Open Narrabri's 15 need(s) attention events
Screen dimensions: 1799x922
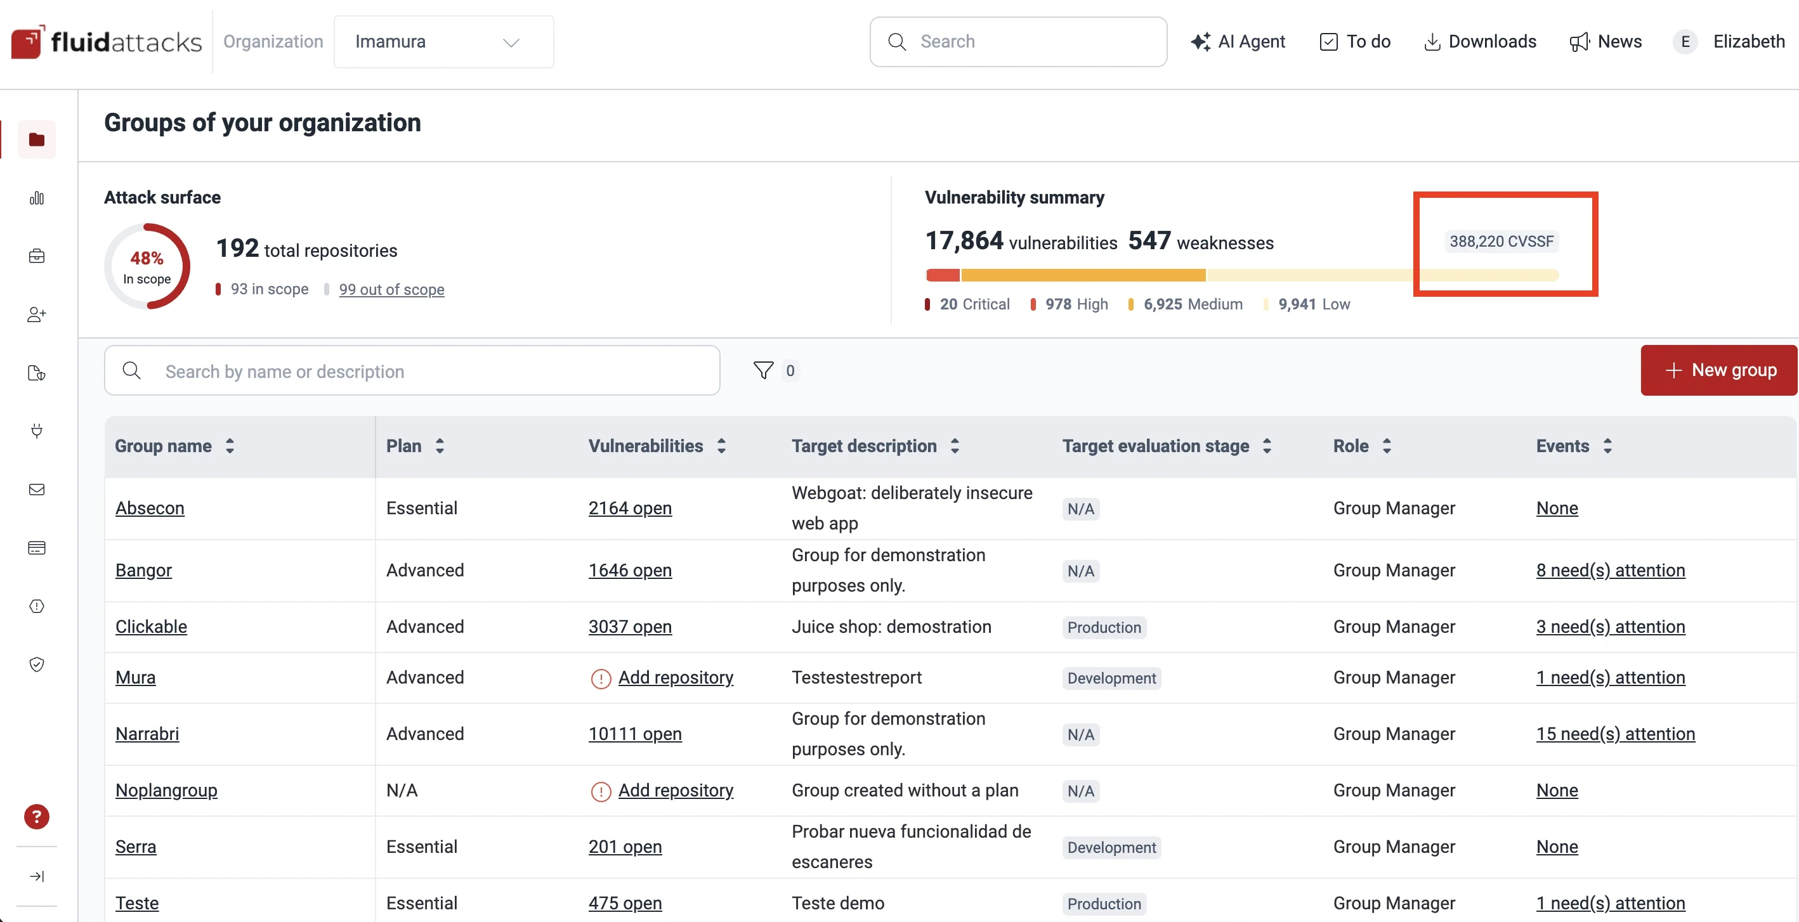click(1615, 734)
